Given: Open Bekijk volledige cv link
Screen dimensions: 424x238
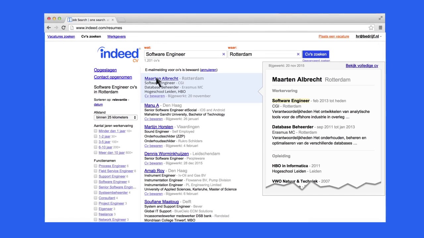Looking at the screenshot, I should tap(362, 65).
